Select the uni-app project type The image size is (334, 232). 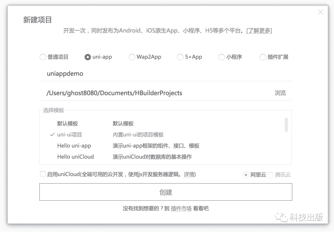pos(88,57)
